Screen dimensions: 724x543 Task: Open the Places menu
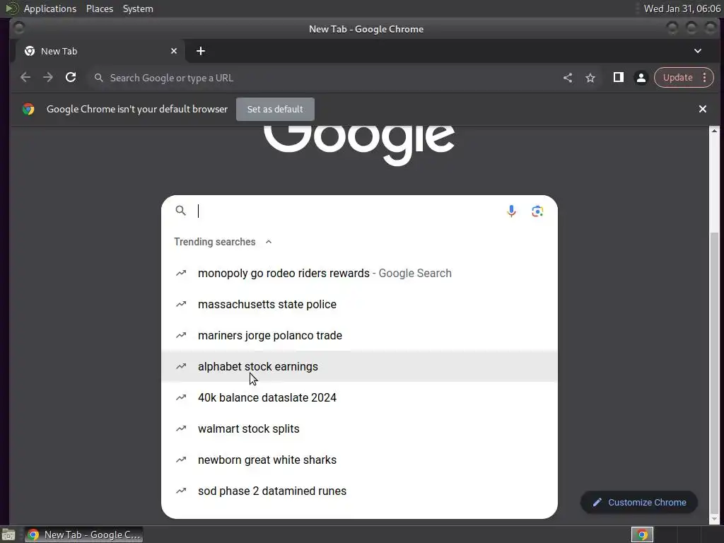[x=100, y=8]
